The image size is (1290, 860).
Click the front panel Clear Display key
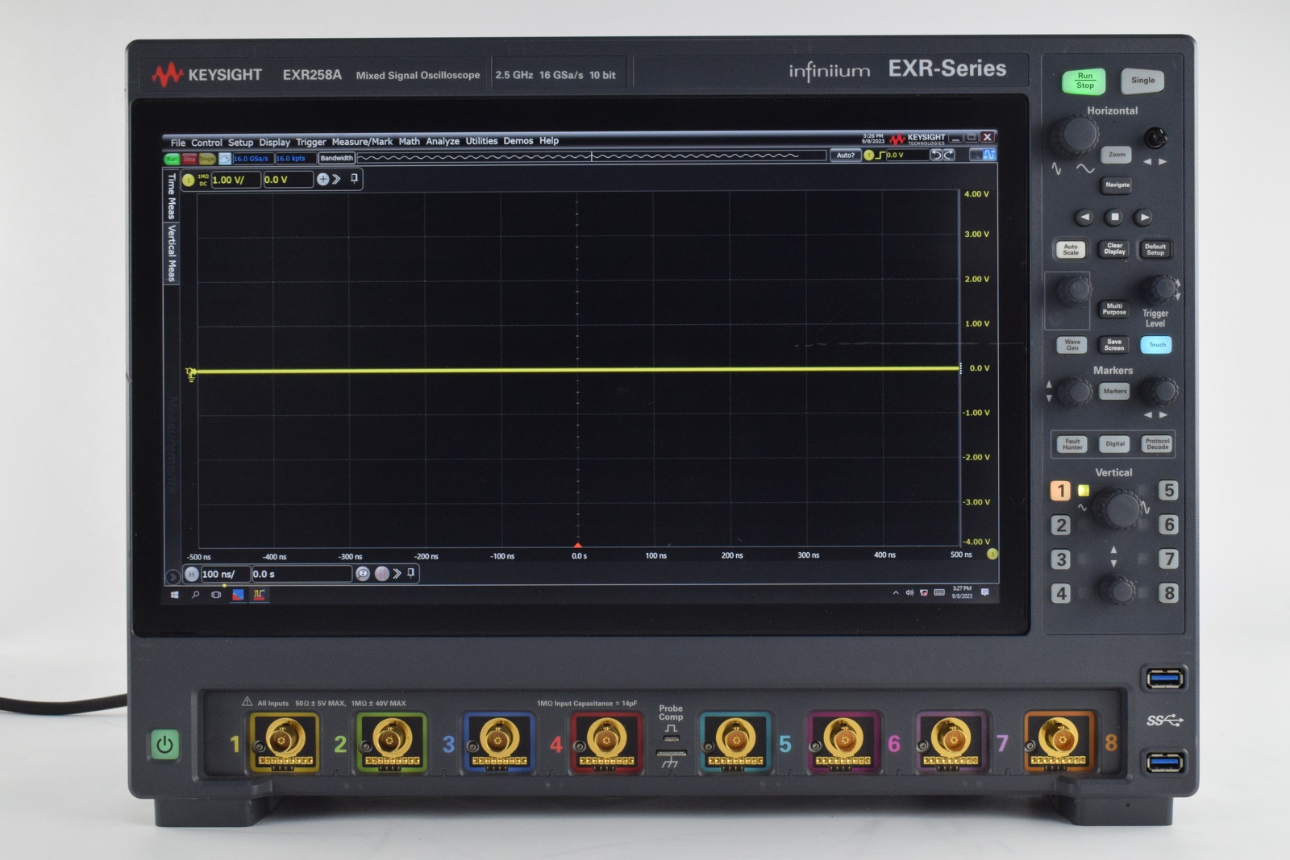click(1114, 249)
